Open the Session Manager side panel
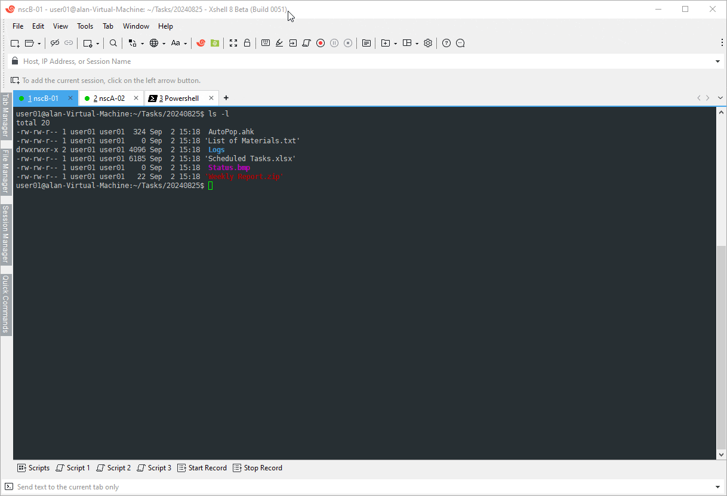727x496 pixels. click(x=5, y=235)
